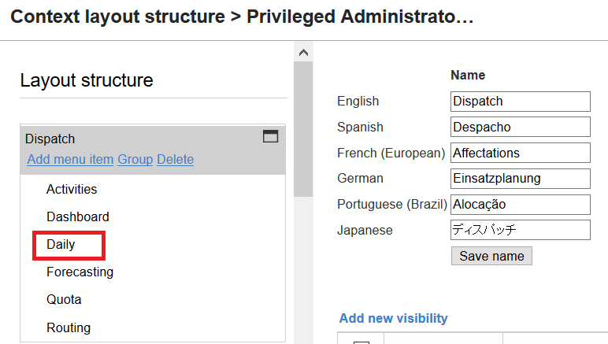Select Dashboard menu item
This screenshot has height=344, width=608.
[x=77, y=216]
